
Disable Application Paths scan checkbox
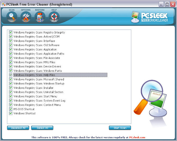click(11, 54)
